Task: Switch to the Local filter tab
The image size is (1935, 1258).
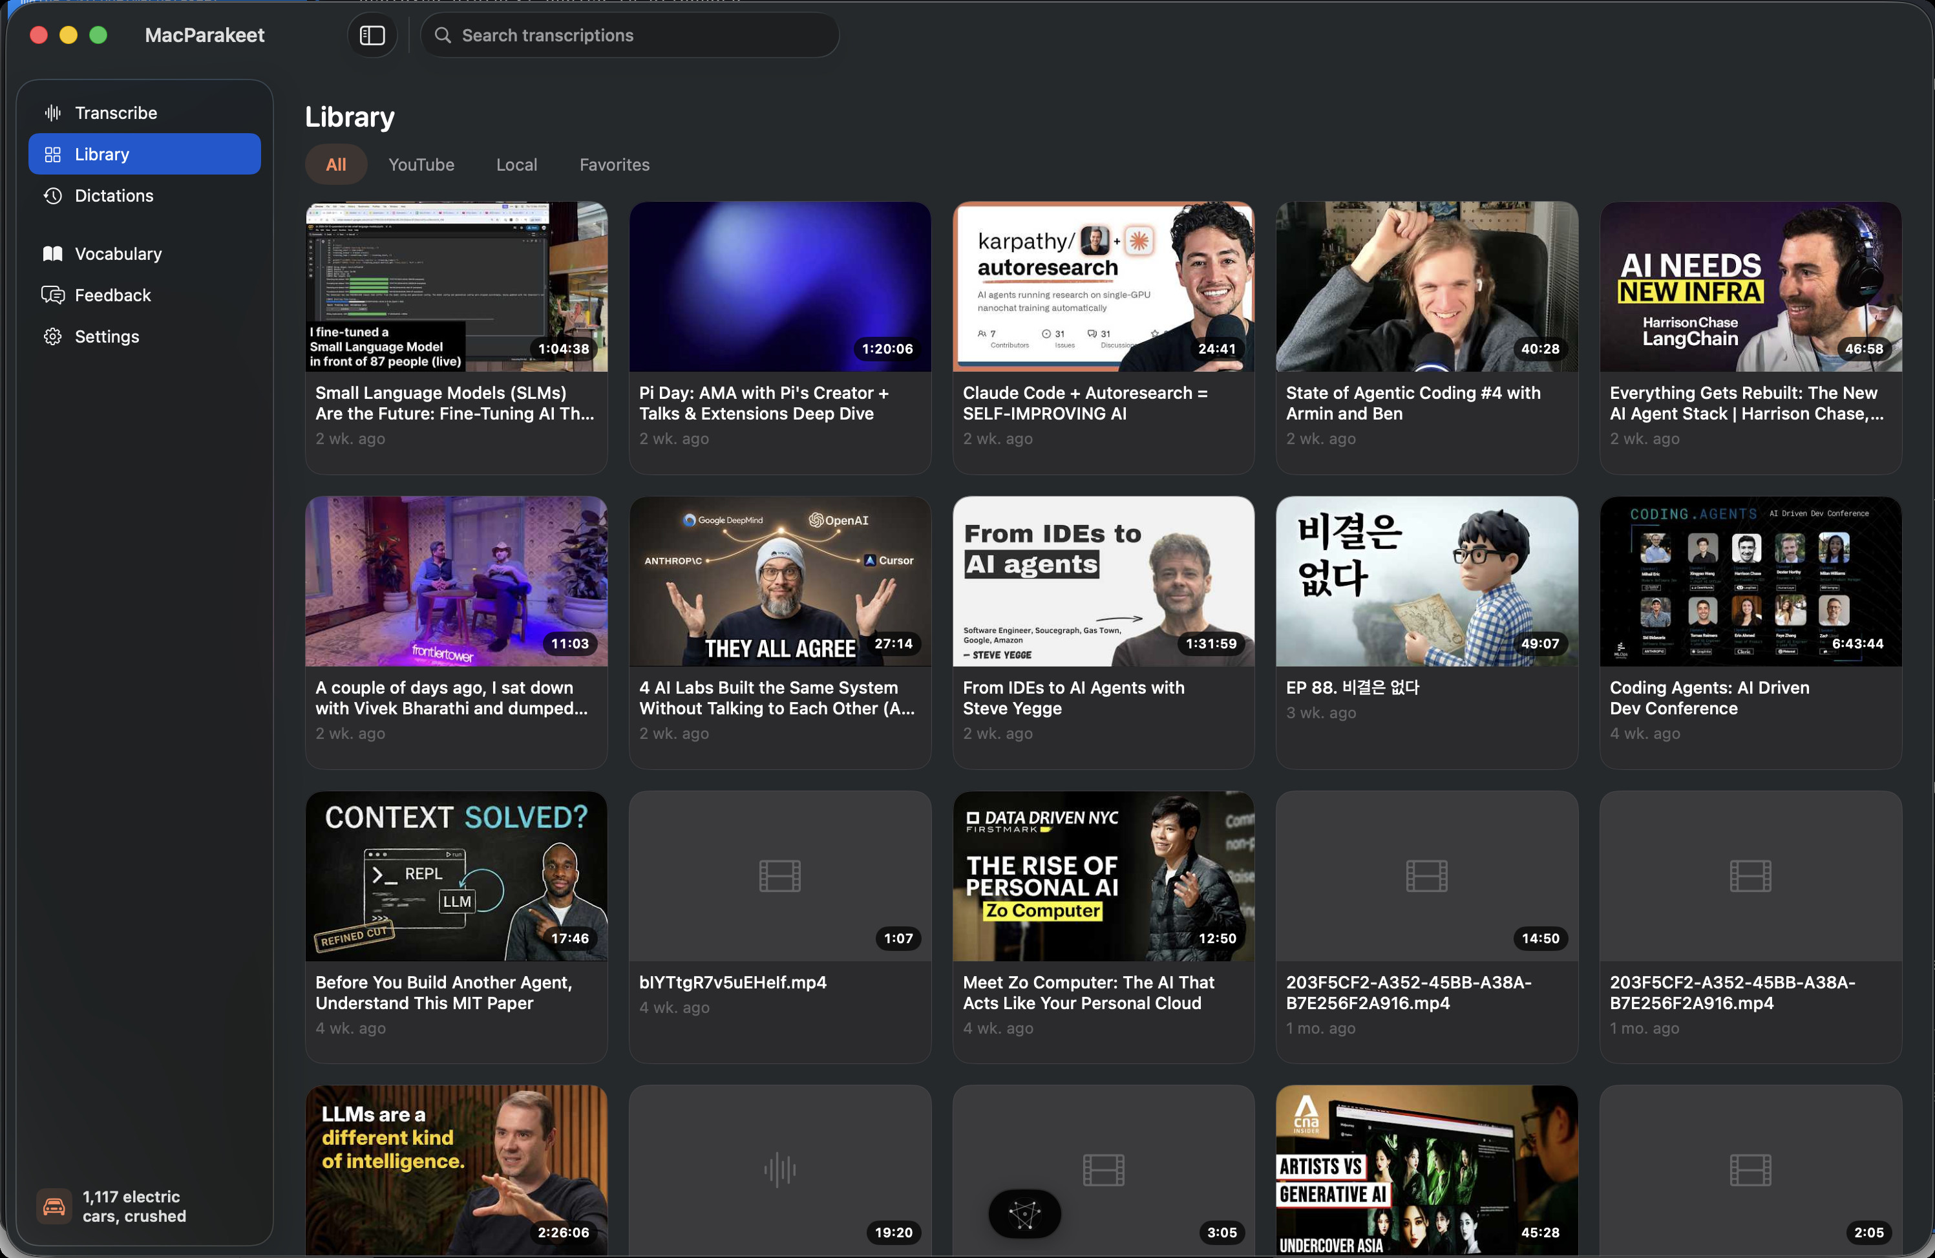Action: pos(516,165)
